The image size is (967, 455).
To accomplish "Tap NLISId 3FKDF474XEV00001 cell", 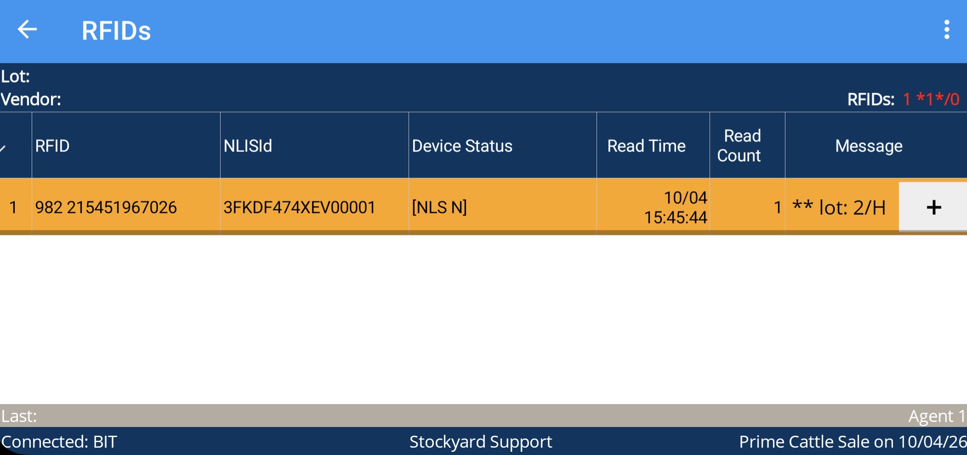I will (x=299, y=207).
